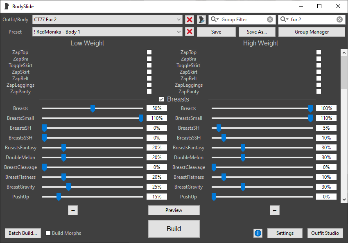The image size is (348, 243).
Task: Click the Group Filter search magnifier
Action: (x=215, y=19)
